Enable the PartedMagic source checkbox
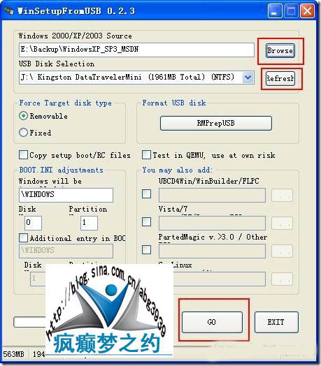This screenshot has width=321, height=366. tap(146, 250)
